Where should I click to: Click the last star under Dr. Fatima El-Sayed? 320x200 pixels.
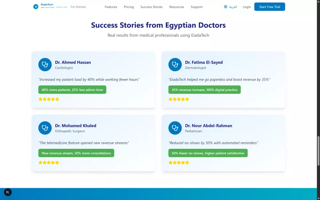click(187, 99)
